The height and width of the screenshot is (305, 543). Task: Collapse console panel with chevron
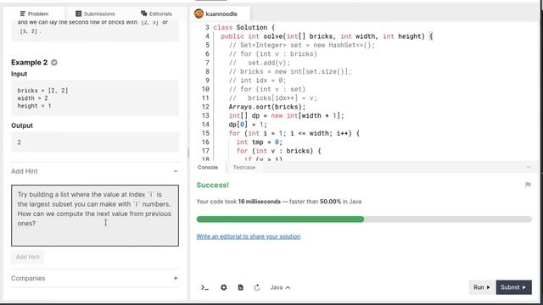[529, 168]
